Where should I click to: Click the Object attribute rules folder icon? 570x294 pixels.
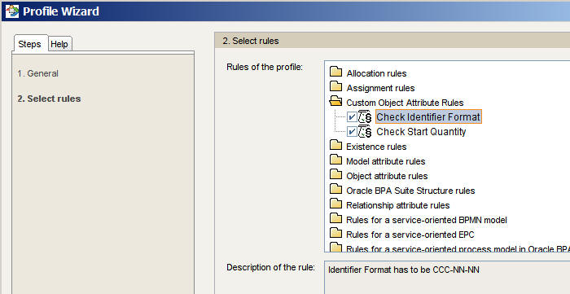tap(335, 175)
